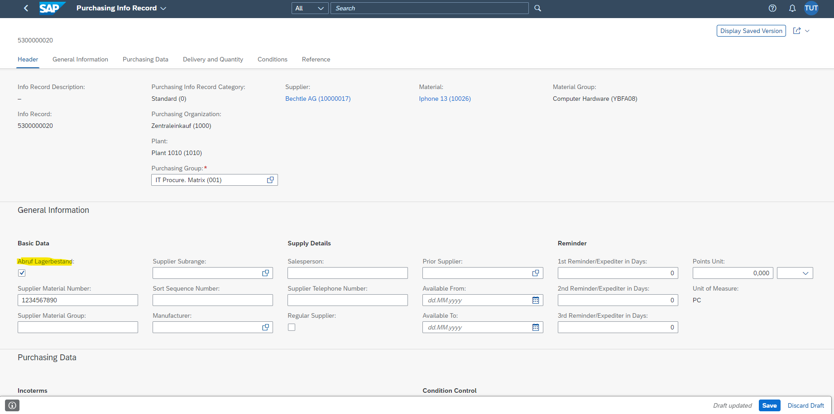834x414 pixels.
Task: Click 'Computer Hardware (YBFA08)' text
Action: [595, 99]
